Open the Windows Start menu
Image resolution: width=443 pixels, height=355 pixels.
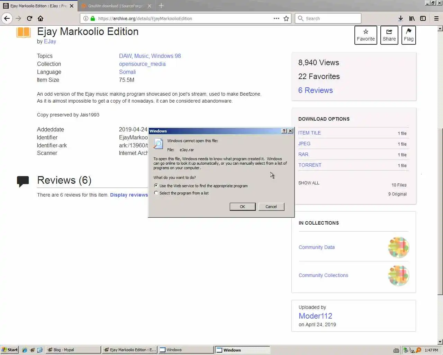[9, 350]
